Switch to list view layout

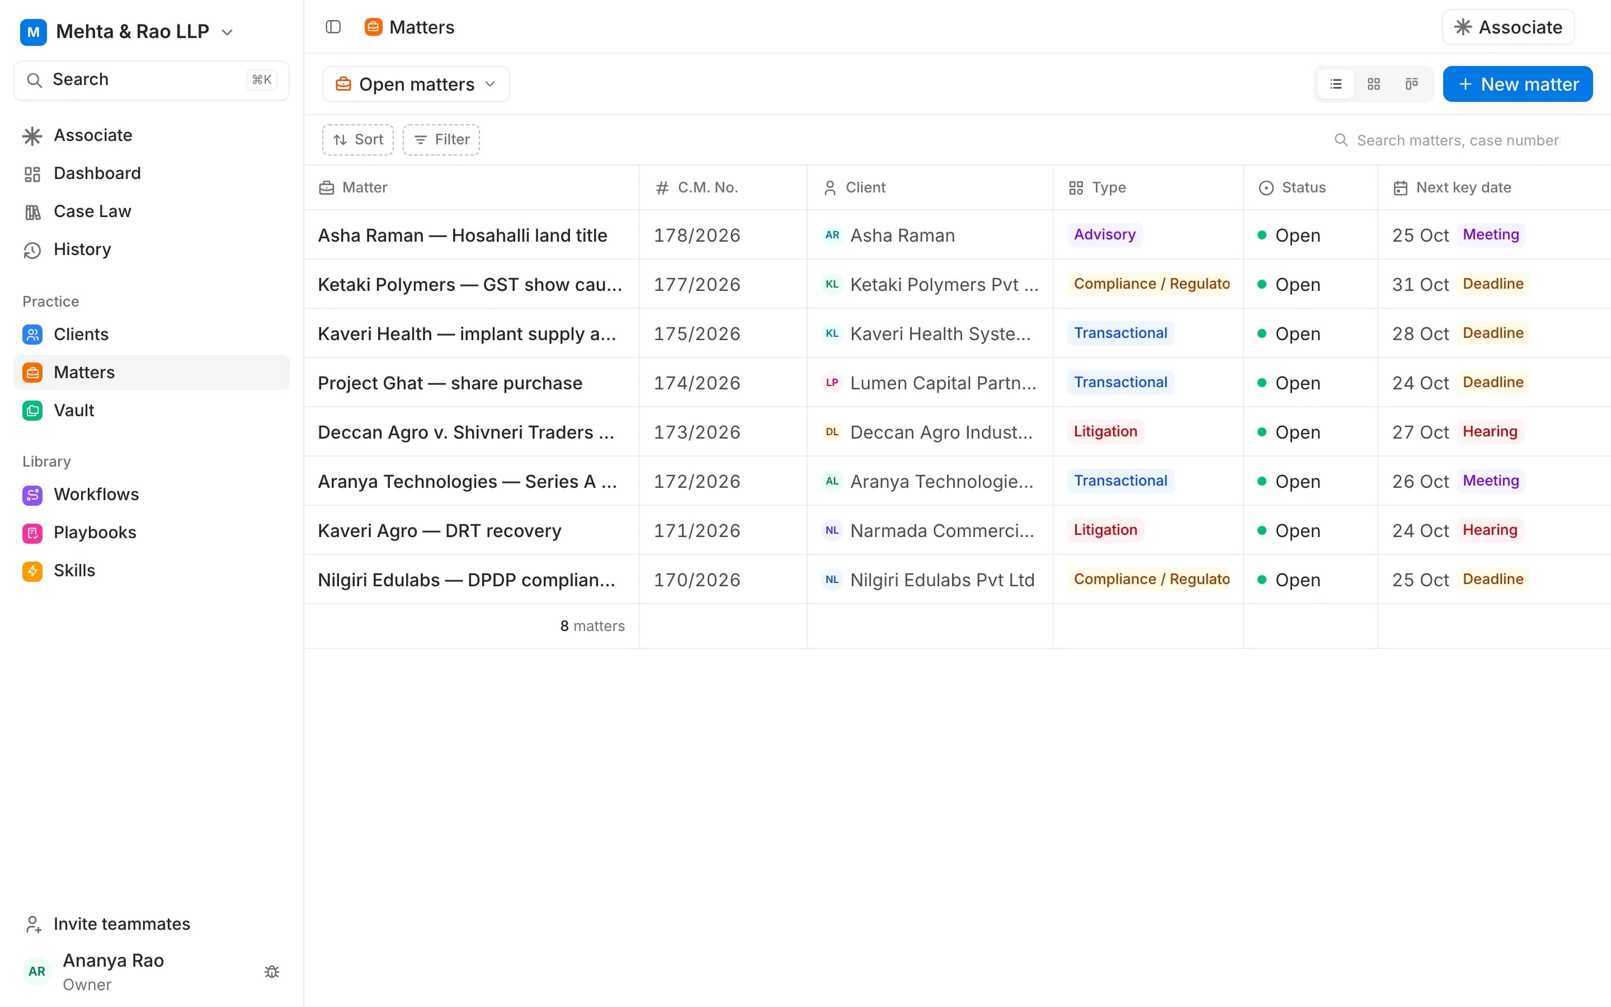[x=1335, y=84]
